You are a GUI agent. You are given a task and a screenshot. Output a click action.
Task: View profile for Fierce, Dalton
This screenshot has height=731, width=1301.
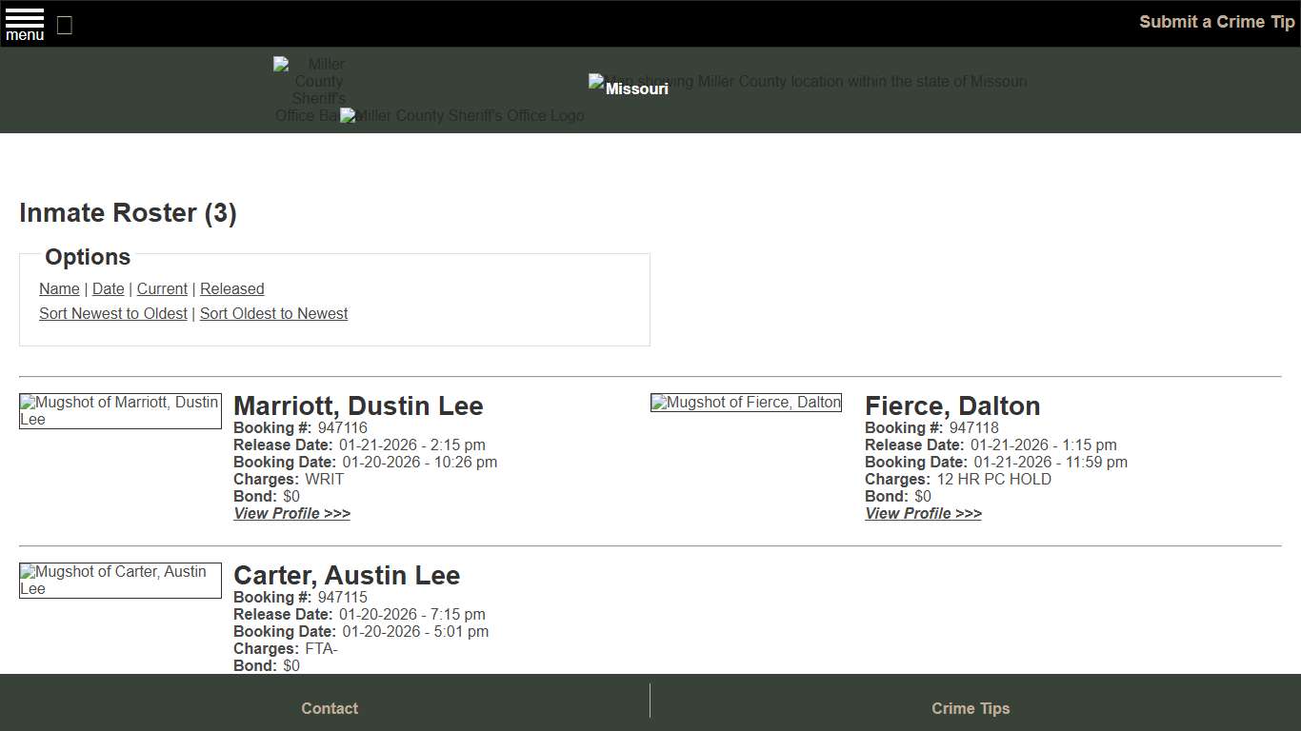tap(923, 513)
